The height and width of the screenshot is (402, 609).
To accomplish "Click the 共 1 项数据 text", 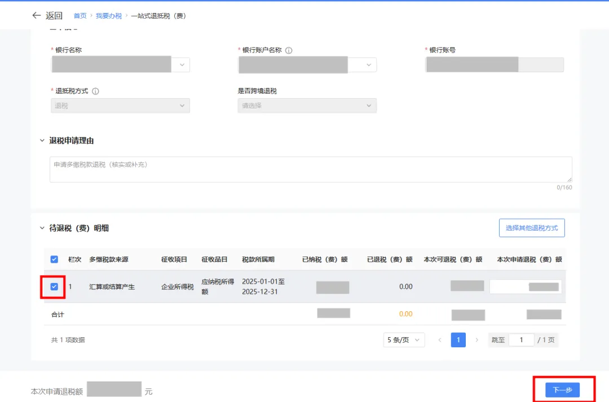I will point(68,340).
